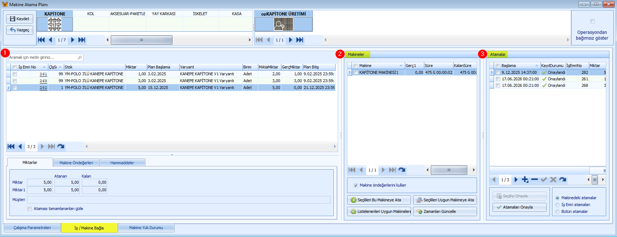
Task: Click the horizontal scrollbar under the operation tabs
Action: (141, 40)
